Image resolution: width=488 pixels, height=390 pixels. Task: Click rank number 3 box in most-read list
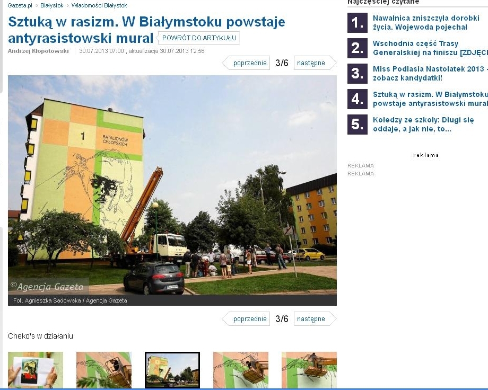[x=358, y=74]
